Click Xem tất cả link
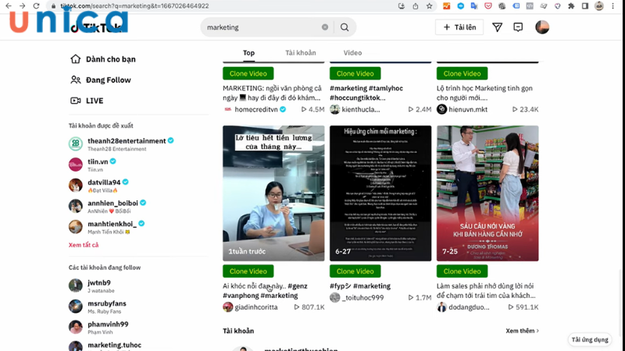 click(84, 245)
